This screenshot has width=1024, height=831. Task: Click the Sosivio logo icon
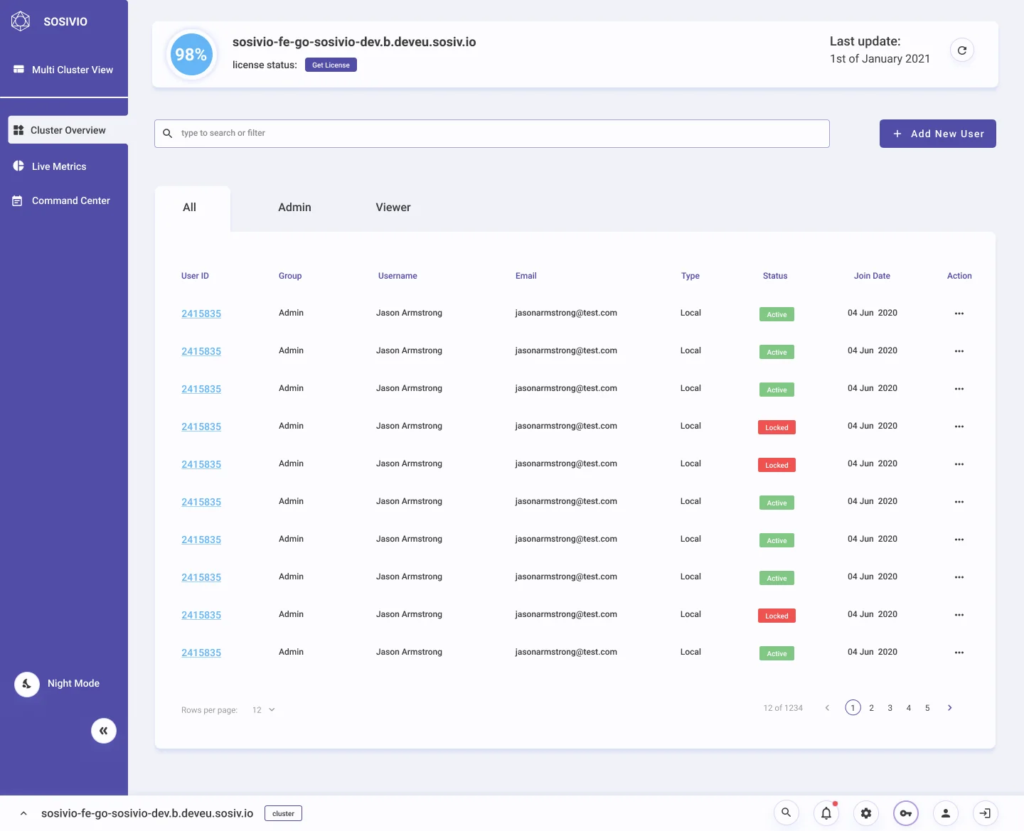click(x=21, y=21)
